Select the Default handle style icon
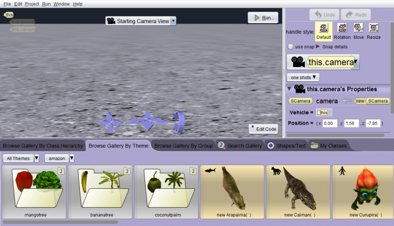This screenshot has height=226, width=394. point(324,28)
